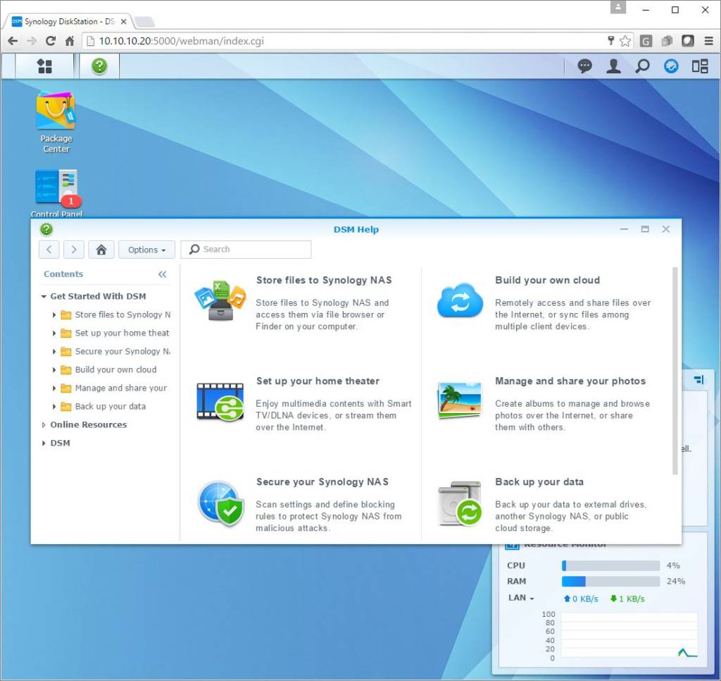Click the Build your own cloud icon
Screen dimensions: 721x681
(460, 301)
